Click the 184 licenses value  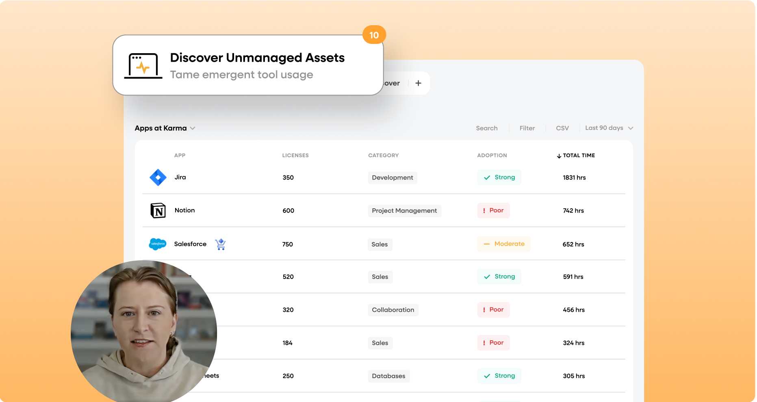coord(288,343)
